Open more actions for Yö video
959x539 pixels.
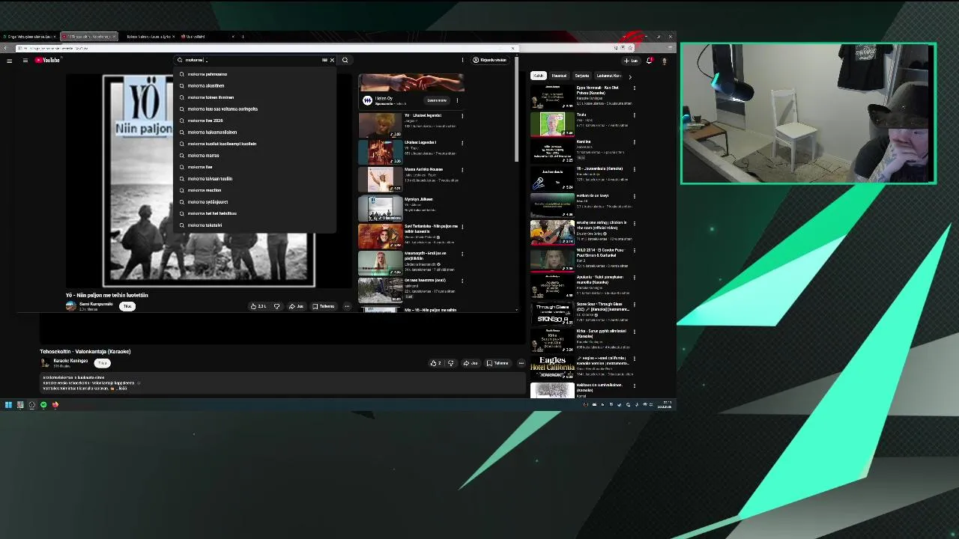point(347,306)
